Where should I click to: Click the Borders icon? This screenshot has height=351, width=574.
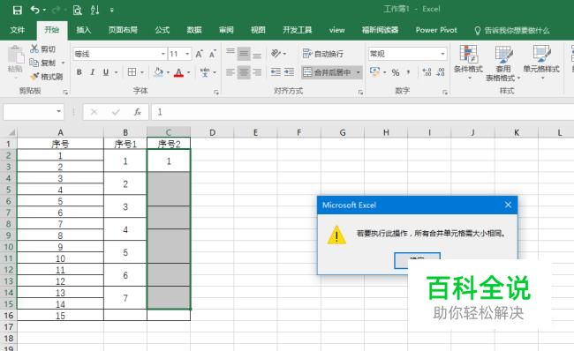pos(132,72)
